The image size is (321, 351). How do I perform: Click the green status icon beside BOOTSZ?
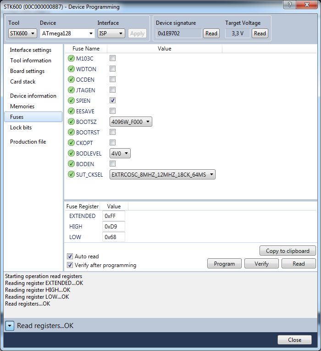point(71,122)
